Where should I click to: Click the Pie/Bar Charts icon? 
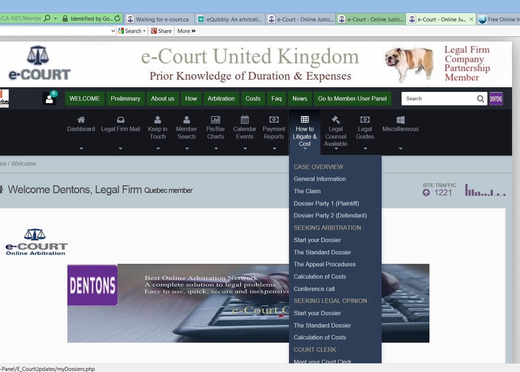click(215, 120)
